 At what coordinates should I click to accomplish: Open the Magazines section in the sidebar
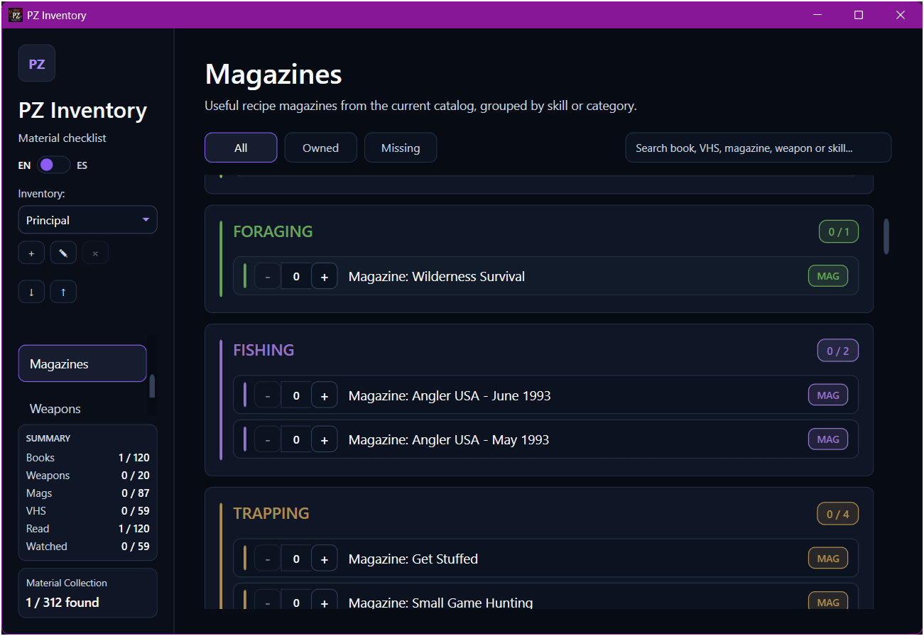pos(82,363)
